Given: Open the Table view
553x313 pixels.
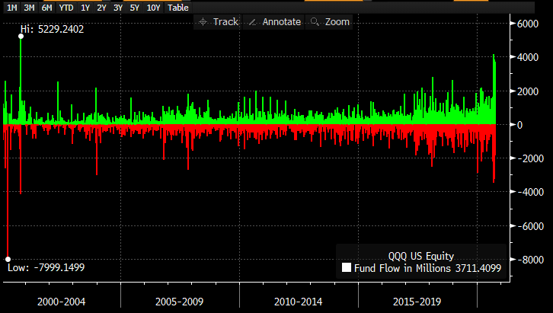Looking at the screenshot, I should click(178, 8).
